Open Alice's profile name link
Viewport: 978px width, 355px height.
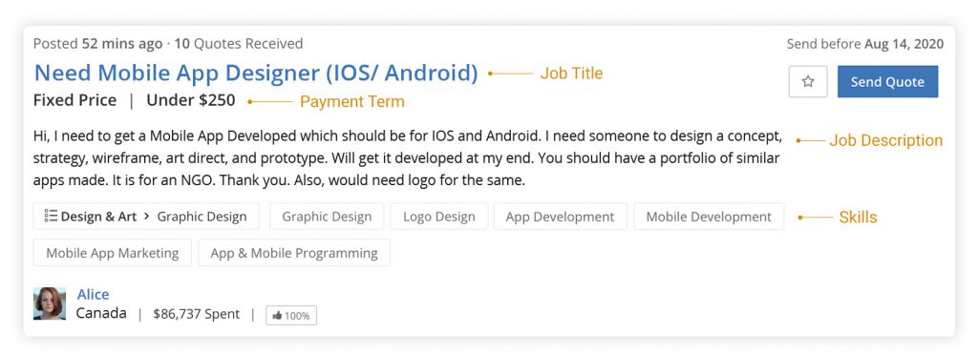click(93, 294)
